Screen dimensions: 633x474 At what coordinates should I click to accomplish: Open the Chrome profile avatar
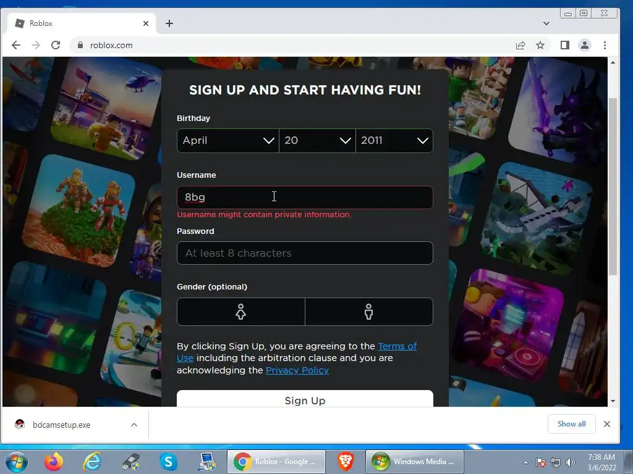pos(585,45)
